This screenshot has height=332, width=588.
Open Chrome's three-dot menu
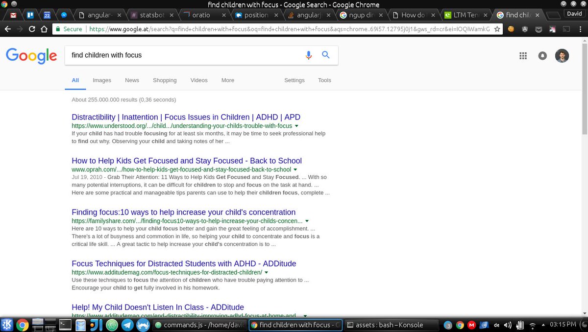pos(580,29)
